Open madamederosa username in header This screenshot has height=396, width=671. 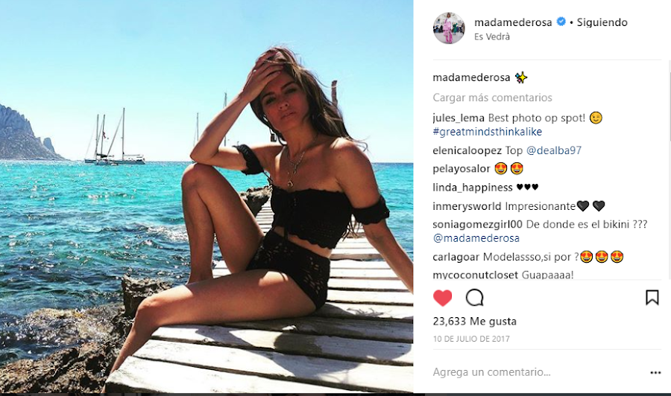513,22
